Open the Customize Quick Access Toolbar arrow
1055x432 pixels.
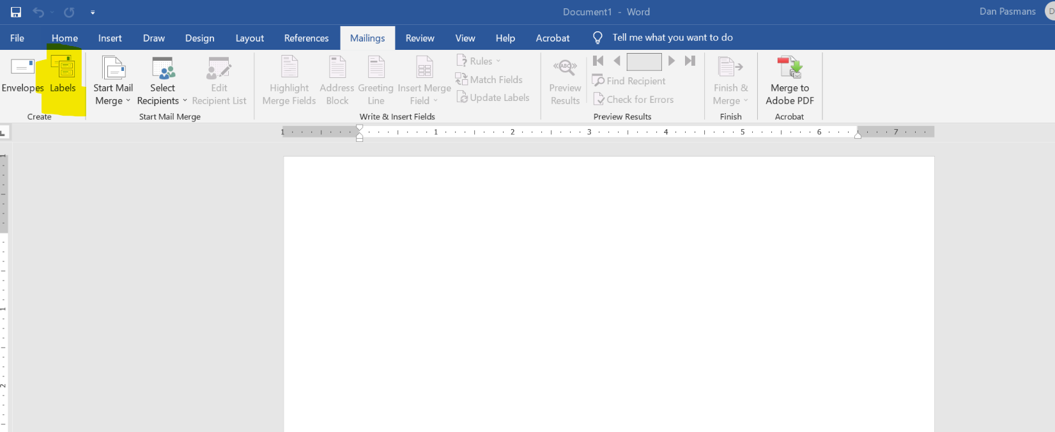(x=93, y=12)
